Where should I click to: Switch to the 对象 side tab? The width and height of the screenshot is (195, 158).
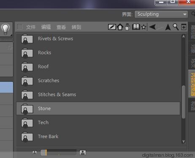(x=192, y=49)
